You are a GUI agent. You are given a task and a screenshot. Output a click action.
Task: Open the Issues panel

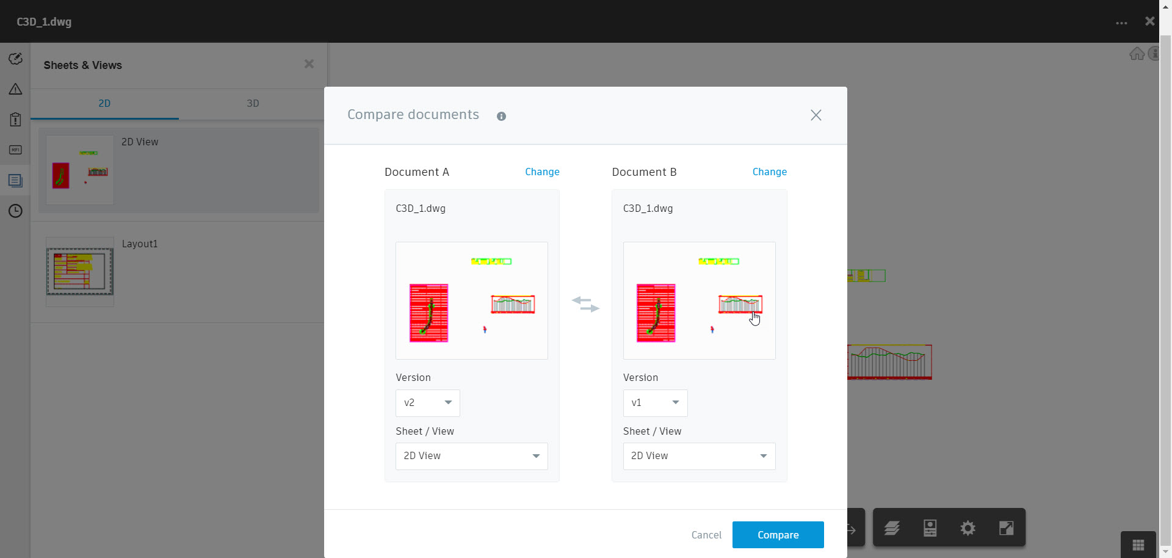(x=15, y=89)
